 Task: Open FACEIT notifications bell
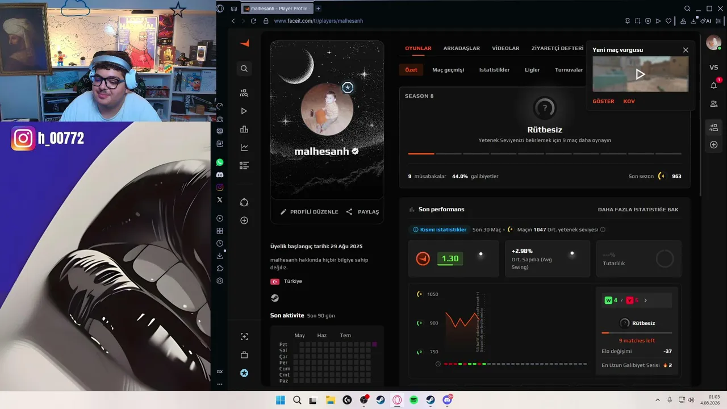point(714,85)
